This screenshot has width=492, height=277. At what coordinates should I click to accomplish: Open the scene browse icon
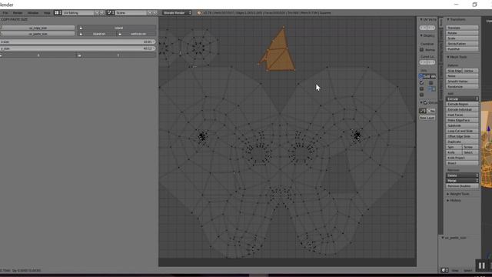tap(111, 13)
